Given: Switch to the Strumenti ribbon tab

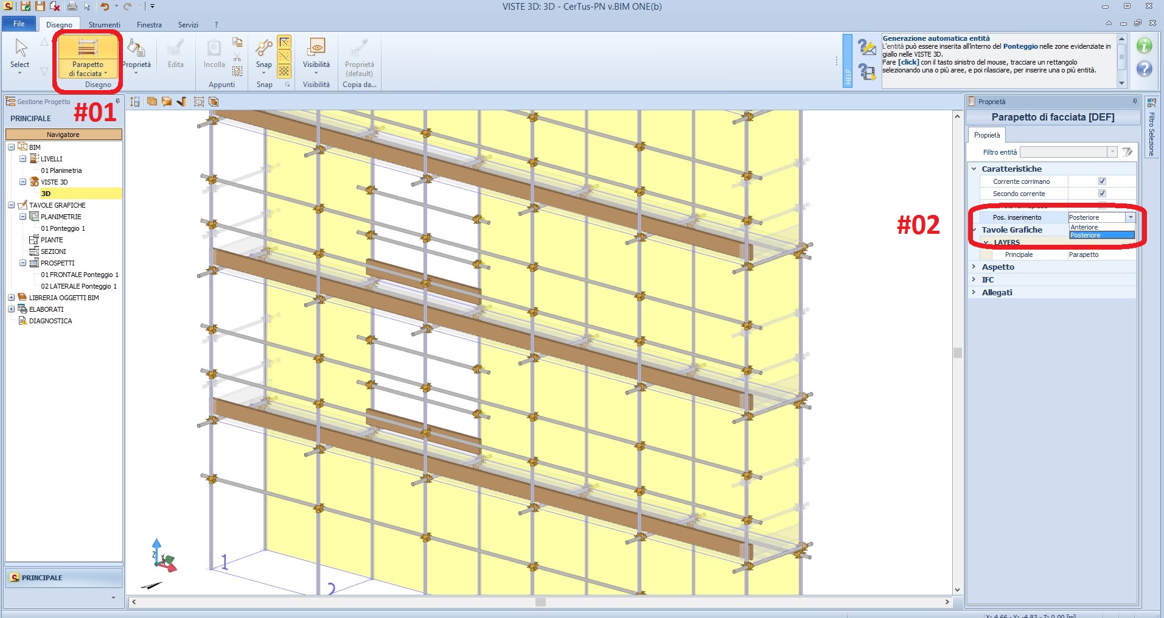Looking at the screenshot, I should (x=105, y=25).
